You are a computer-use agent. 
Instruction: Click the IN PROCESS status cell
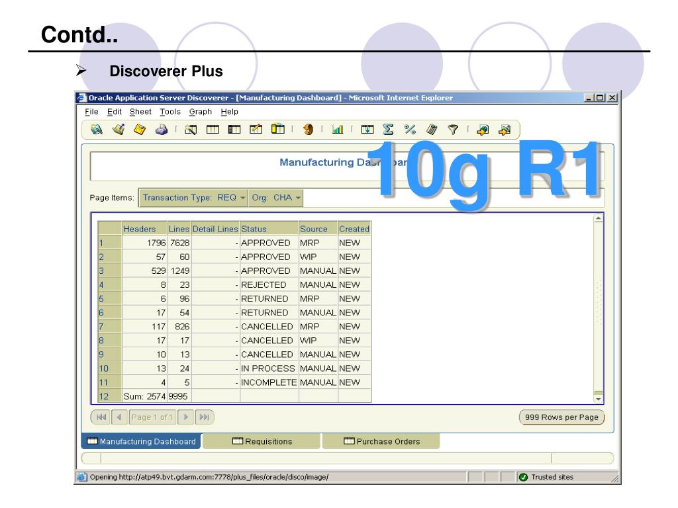click(269, 368)
